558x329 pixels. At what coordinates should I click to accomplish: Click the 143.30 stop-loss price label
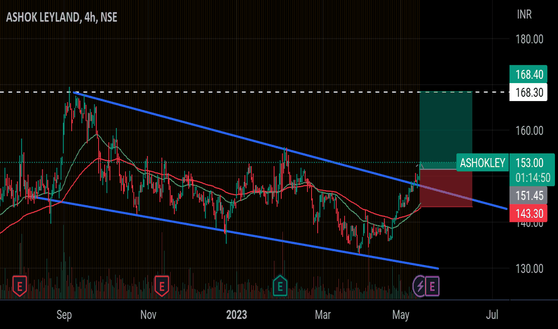click(529, 214)
